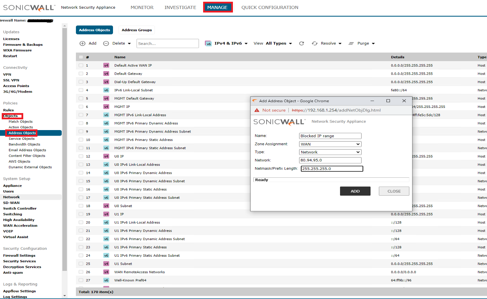This screenshot has width=487, height=299.
Task: Select the Address Objects tab
Action: 94,30
